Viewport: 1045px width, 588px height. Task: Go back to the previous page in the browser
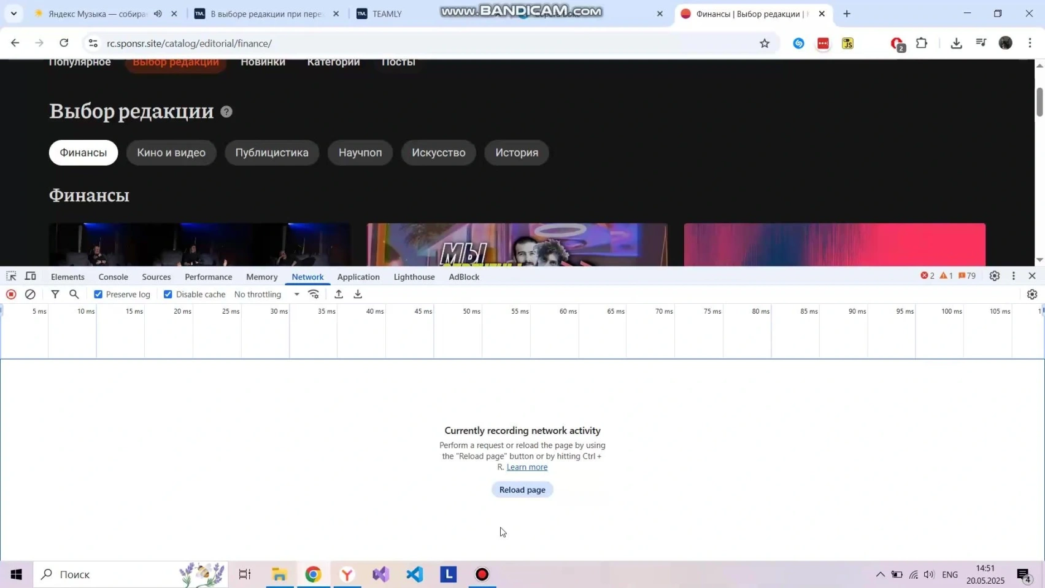(x=15, y=43)
